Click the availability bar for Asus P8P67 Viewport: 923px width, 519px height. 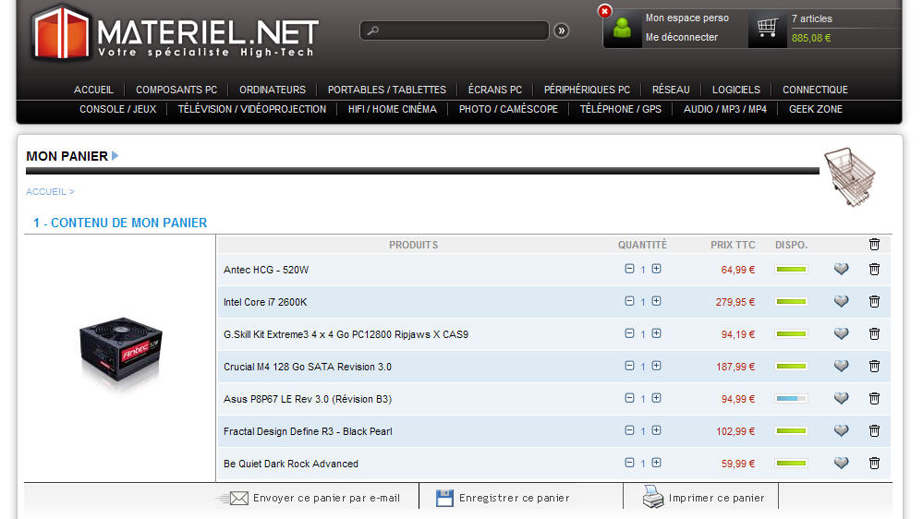point(791,399)
